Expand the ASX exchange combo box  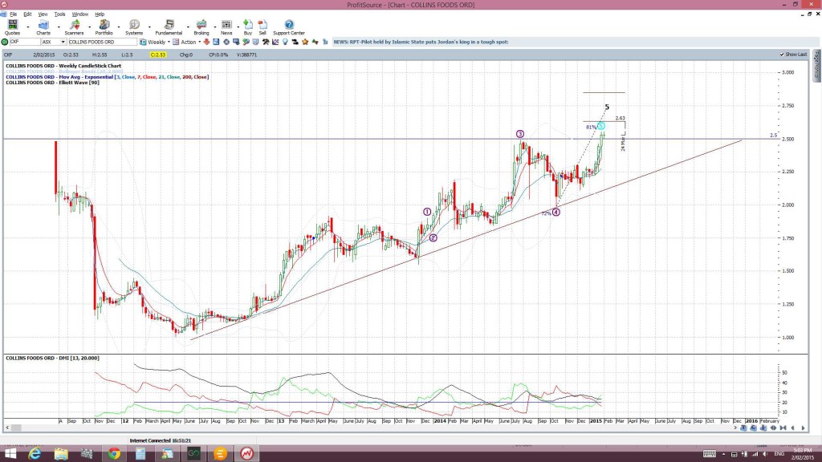pos(63,42)
